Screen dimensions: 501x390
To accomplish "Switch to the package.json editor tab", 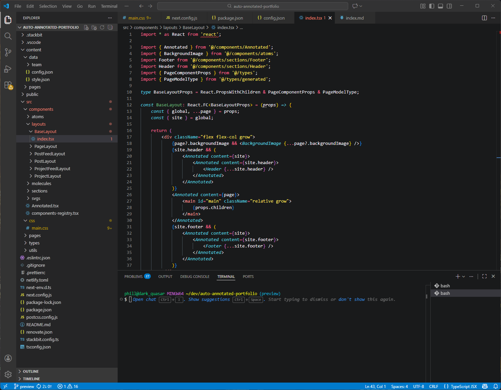I will (x=230, y=18).
